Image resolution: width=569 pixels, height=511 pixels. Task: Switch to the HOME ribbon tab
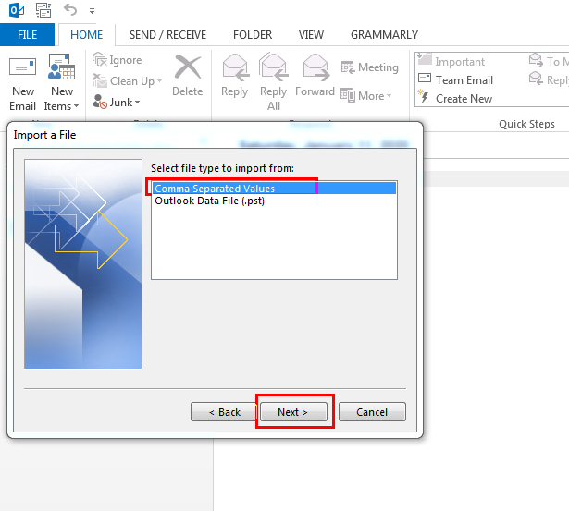point(86,35)
